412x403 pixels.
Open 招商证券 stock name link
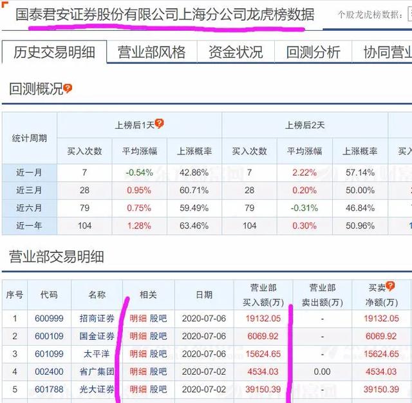pos(97,319)
